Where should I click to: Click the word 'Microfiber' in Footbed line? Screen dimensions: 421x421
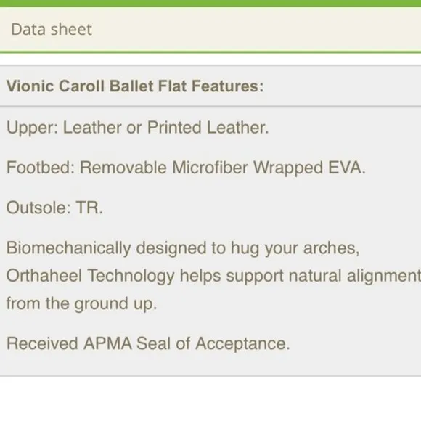point(210,168)
